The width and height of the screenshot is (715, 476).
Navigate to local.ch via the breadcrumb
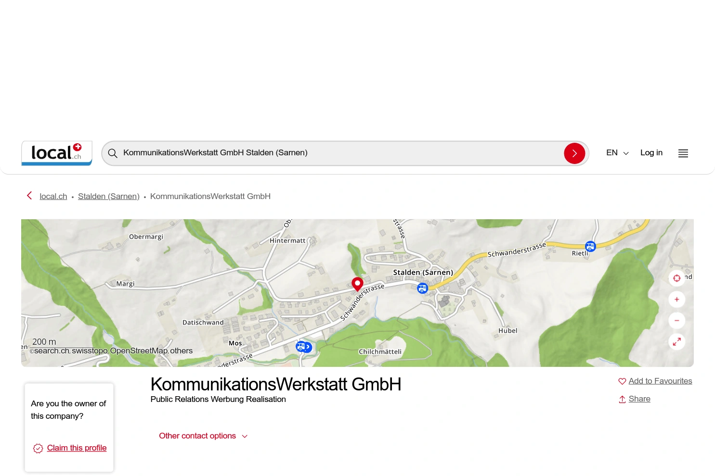click(53, 196)
